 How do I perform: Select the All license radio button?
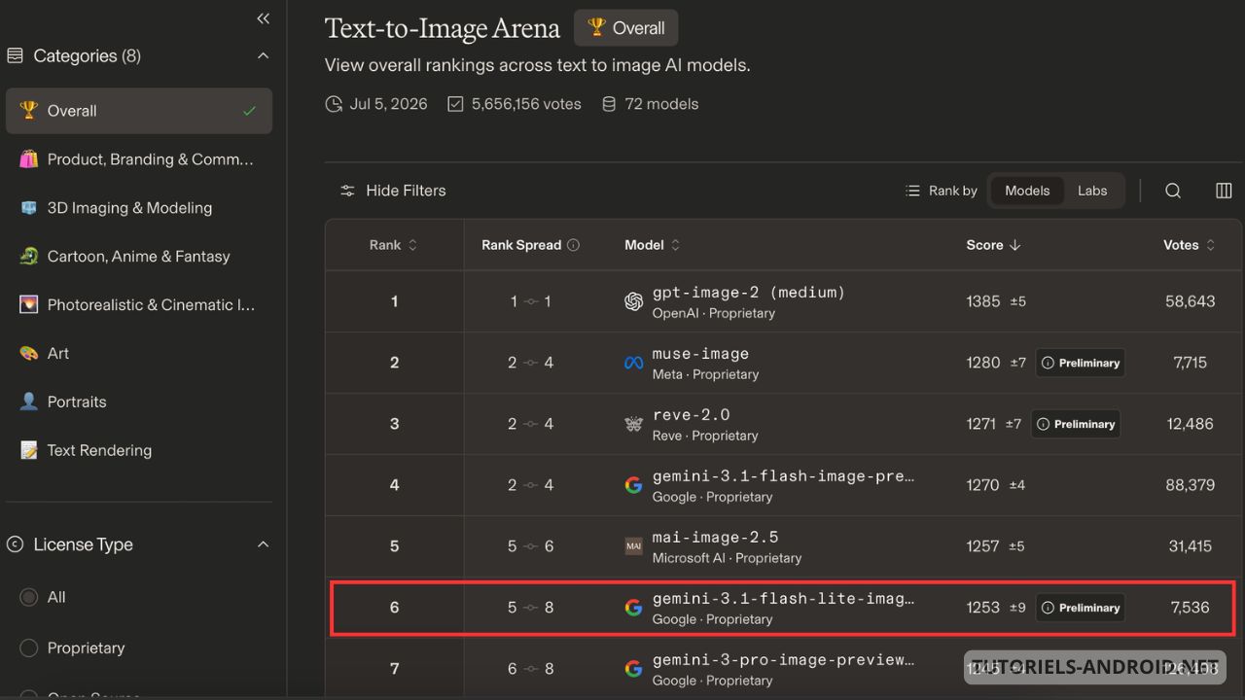pyautogui.click(x=29, y=597)
